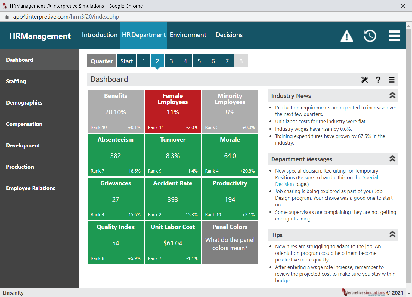This screenshot has height=297, width=412.
Task: Open Dashboard in the sidebar
Action: pyautogui.click(x=40, y=60)
